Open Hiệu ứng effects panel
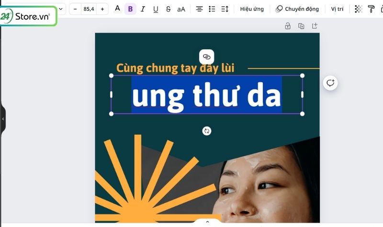Viewport: 383px width, 227px height. coord(252,9)
